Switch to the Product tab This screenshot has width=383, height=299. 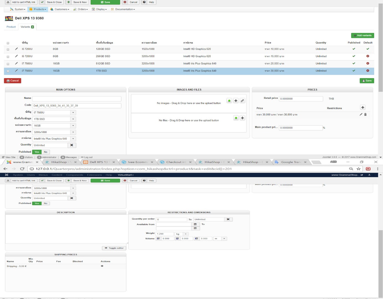click(x=11, y=27)
